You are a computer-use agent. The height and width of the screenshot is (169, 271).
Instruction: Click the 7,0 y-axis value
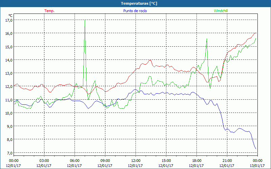coord(10,153)
